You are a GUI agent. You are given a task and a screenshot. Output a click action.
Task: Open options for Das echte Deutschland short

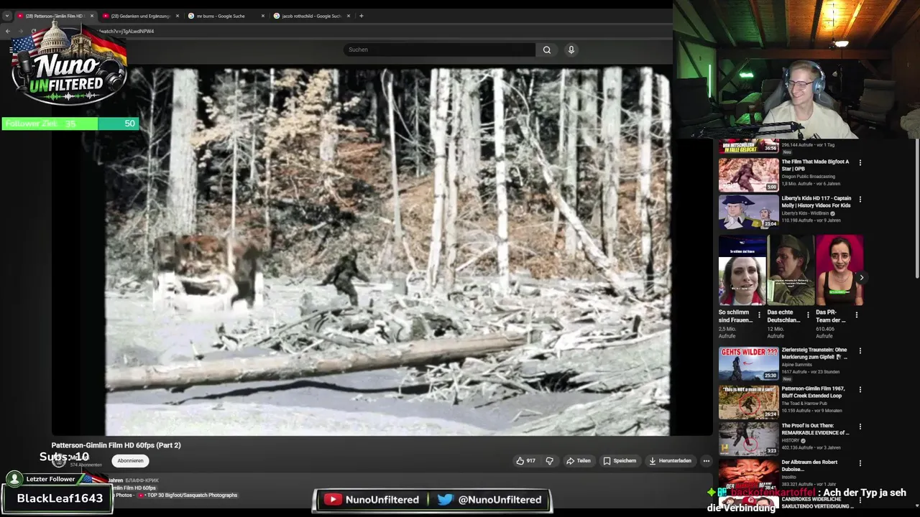(x=808, y=315)
